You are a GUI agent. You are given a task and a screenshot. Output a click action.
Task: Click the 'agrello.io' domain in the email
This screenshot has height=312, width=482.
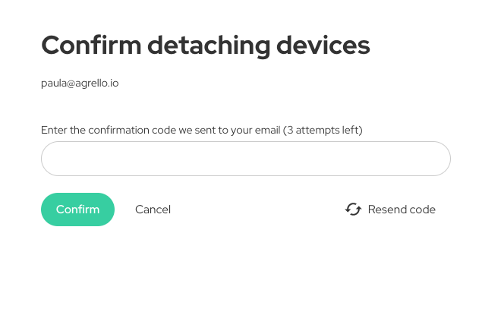pos(97,84)
